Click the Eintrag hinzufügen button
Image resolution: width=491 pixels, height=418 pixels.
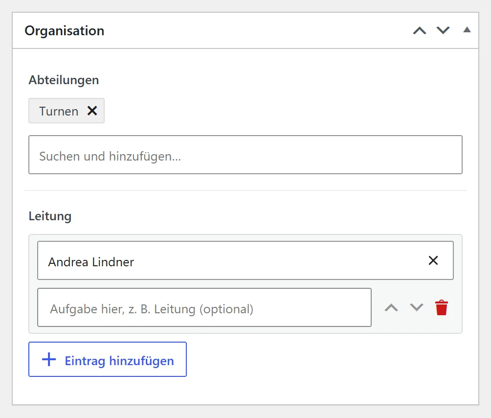108,359
